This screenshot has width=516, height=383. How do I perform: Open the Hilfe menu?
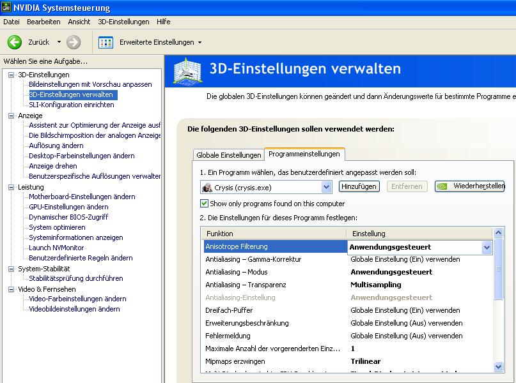click(x=163, y=22)
